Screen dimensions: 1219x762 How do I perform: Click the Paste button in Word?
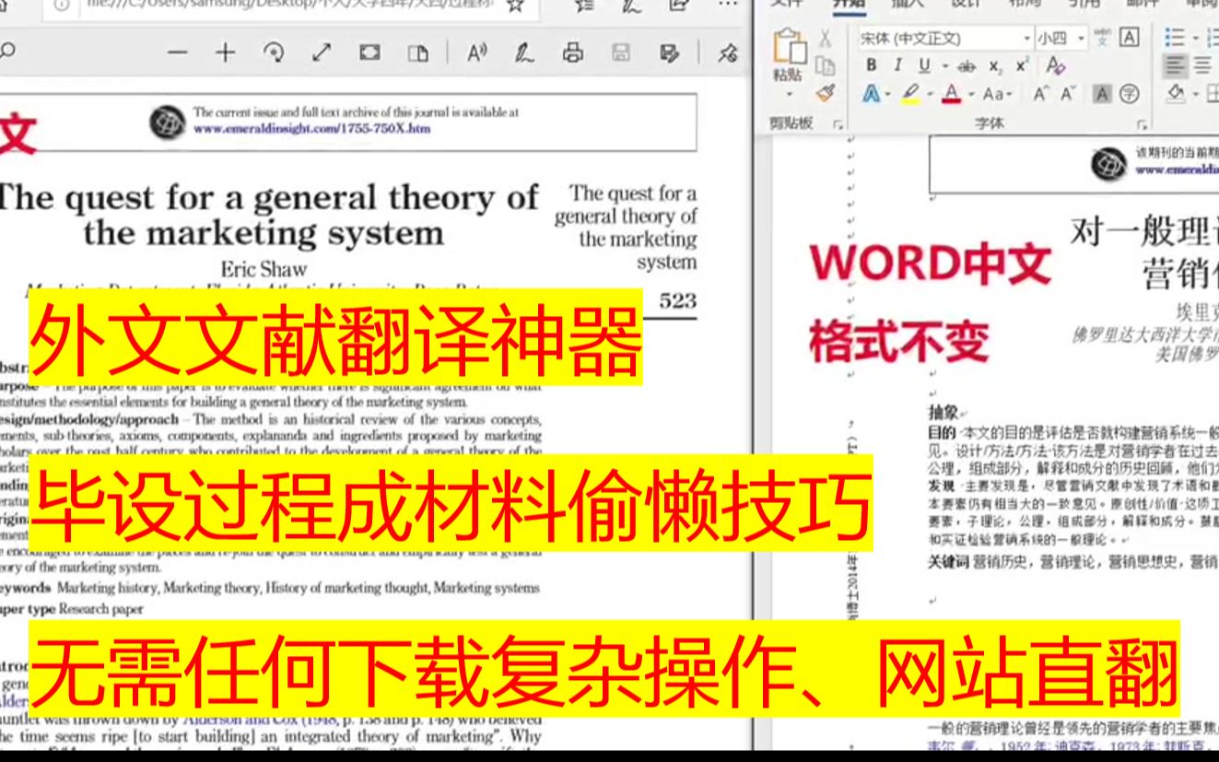pos(788,55)
